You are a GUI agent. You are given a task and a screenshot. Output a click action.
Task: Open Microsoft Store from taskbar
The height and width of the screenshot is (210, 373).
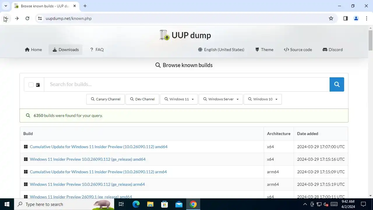(165, 204)
